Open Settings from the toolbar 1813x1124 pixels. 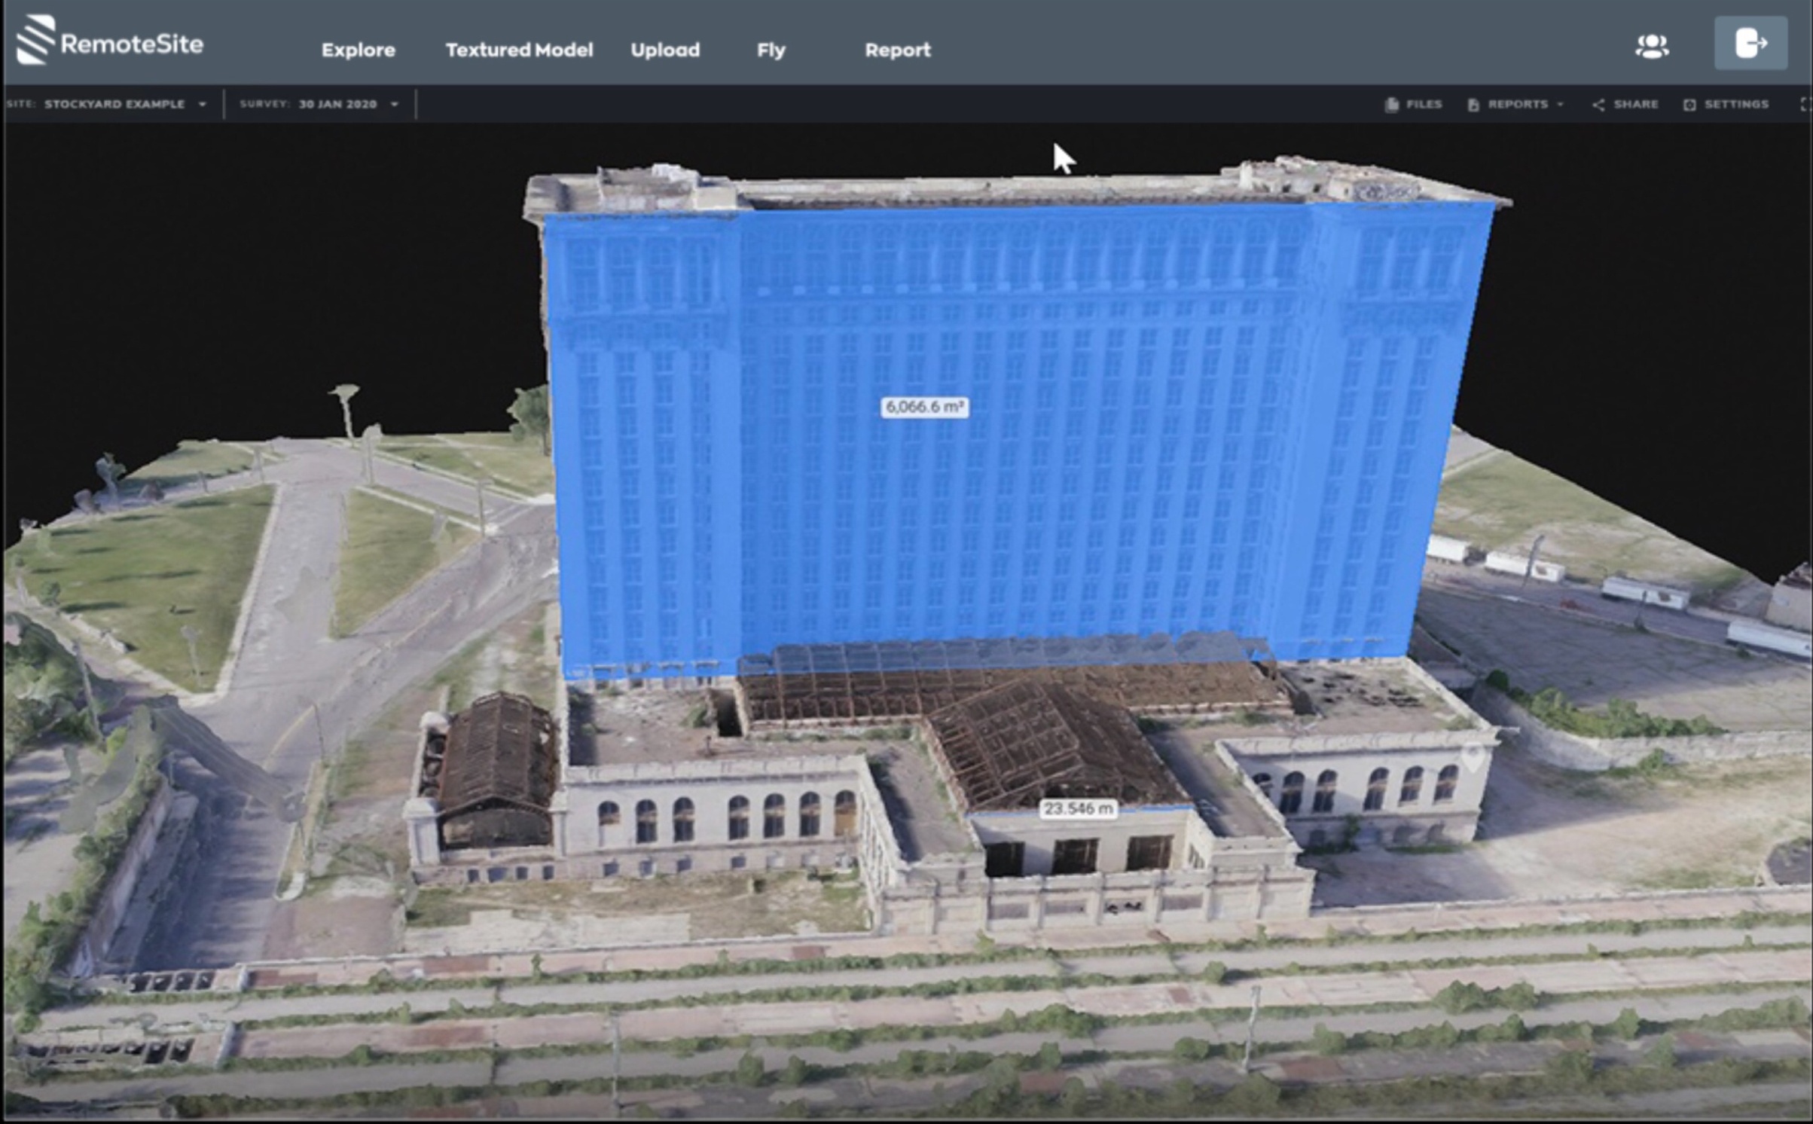[x=1726, y=104]
